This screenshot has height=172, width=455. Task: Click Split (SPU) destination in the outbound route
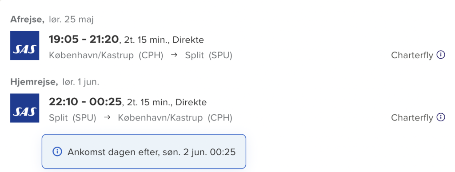click(209, 55)
